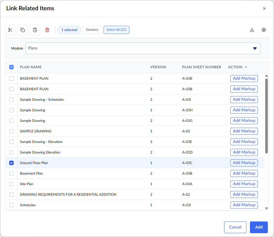This screenshot has height=237, width=274.
Task: Click sheet number 'A-03E'
Action: click(x=187, y=142)
